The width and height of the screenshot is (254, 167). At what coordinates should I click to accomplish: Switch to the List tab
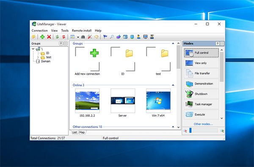[75, 132]
